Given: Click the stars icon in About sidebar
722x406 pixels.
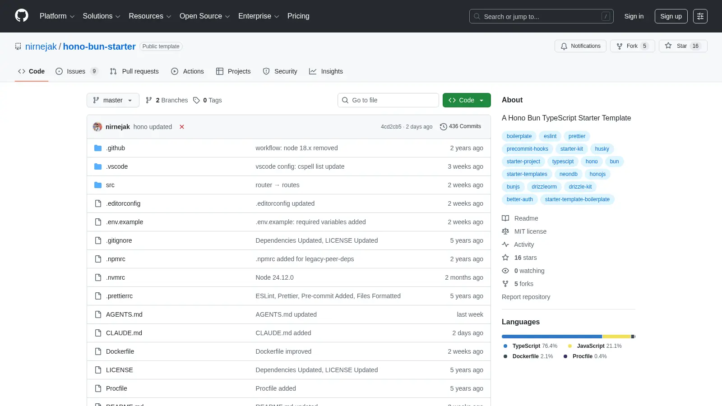Looking at the screenshot, I should pos(505,258).
